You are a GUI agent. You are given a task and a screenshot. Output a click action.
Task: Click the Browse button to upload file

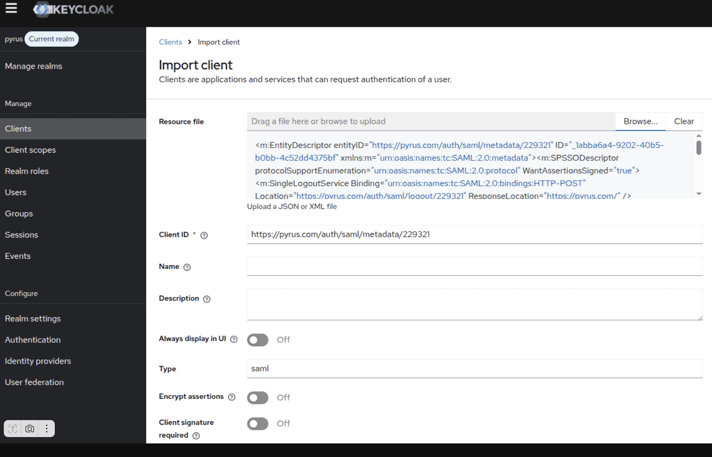[x=641, y=121]
